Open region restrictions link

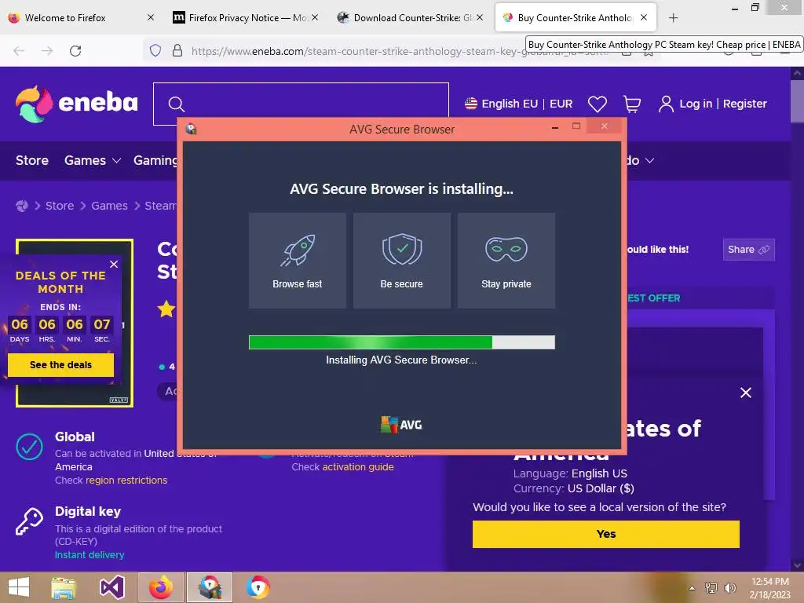point(126,481)
